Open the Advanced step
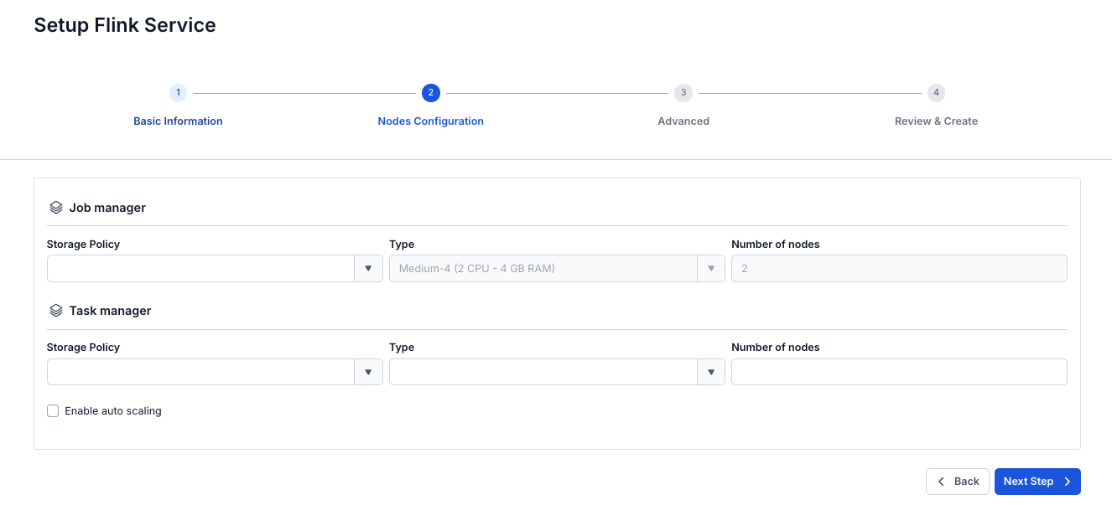The image size is (1112, 505). click(683, 121)
